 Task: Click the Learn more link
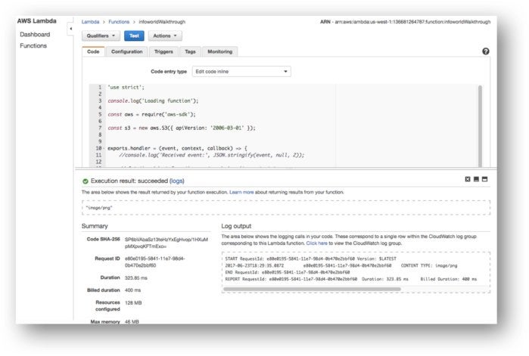pos(241,192)
